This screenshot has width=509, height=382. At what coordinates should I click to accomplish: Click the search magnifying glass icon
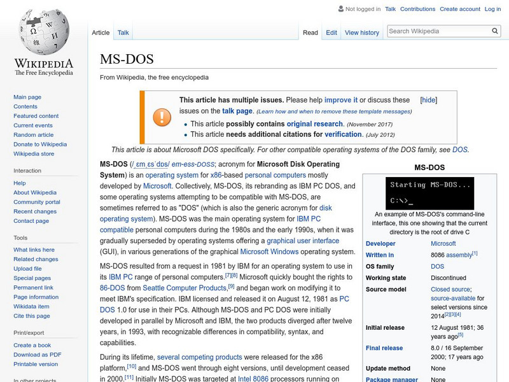[x=495, y=31]
